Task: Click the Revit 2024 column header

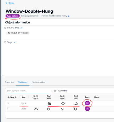Action: click(36, 97)
